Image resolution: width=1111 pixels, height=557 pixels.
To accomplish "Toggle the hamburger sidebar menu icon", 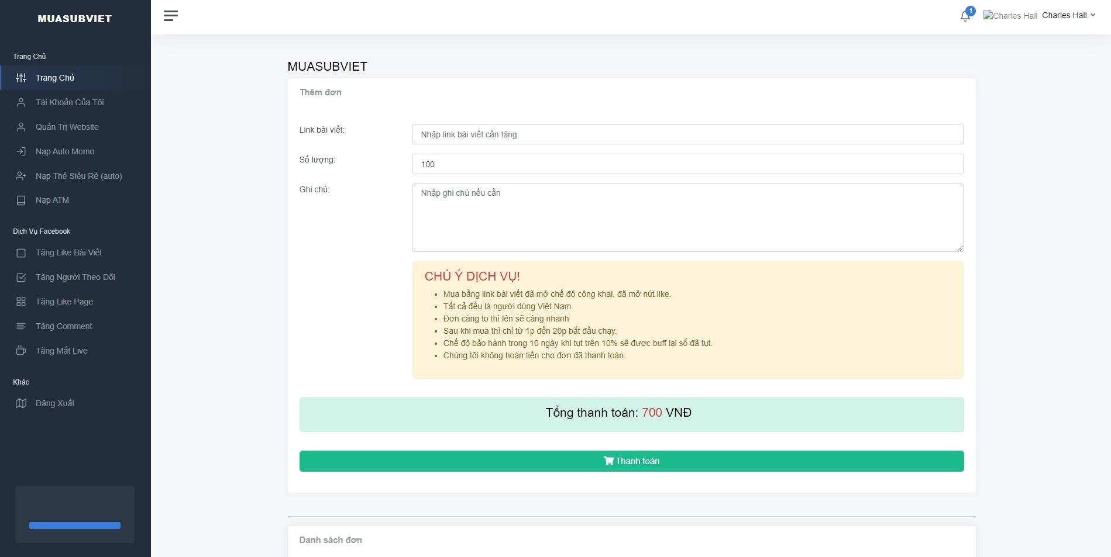I will click(171, 16).
